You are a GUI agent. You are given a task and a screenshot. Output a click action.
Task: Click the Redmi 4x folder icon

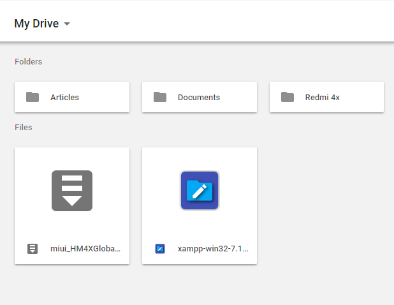pyautogui.click(x=288, y=97)
